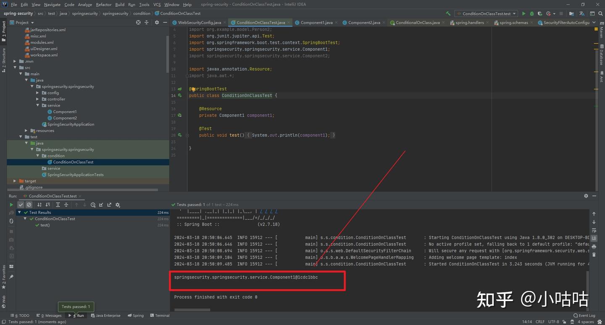Image resolution: width=605 pixels, height=325 pixels.
Task: Sort test results alphabetically
Action: 39,205
